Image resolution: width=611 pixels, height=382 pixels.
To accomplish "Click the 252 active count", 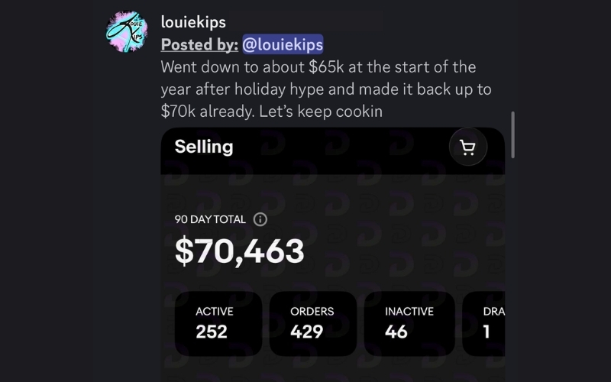I will click(212, 332).
